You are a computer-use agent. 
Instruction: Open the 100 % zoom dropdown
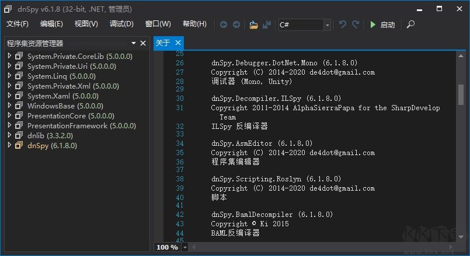tap(186, 247)
